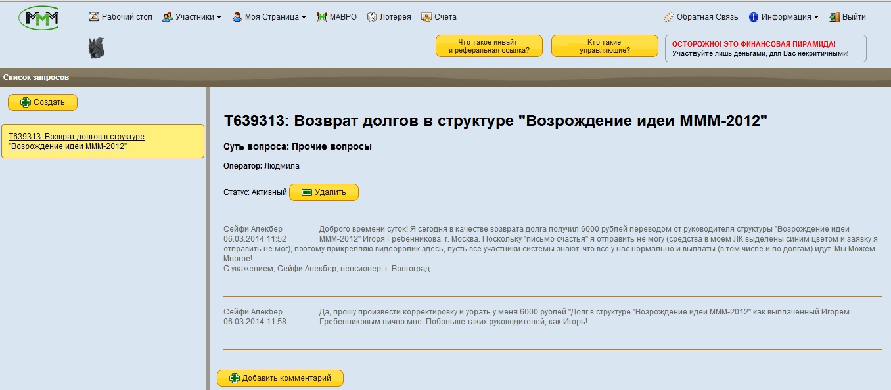This screenshot has height=390, width=891.
Task: Open Обратная Связь feedback
Action: tap(701, 17)
